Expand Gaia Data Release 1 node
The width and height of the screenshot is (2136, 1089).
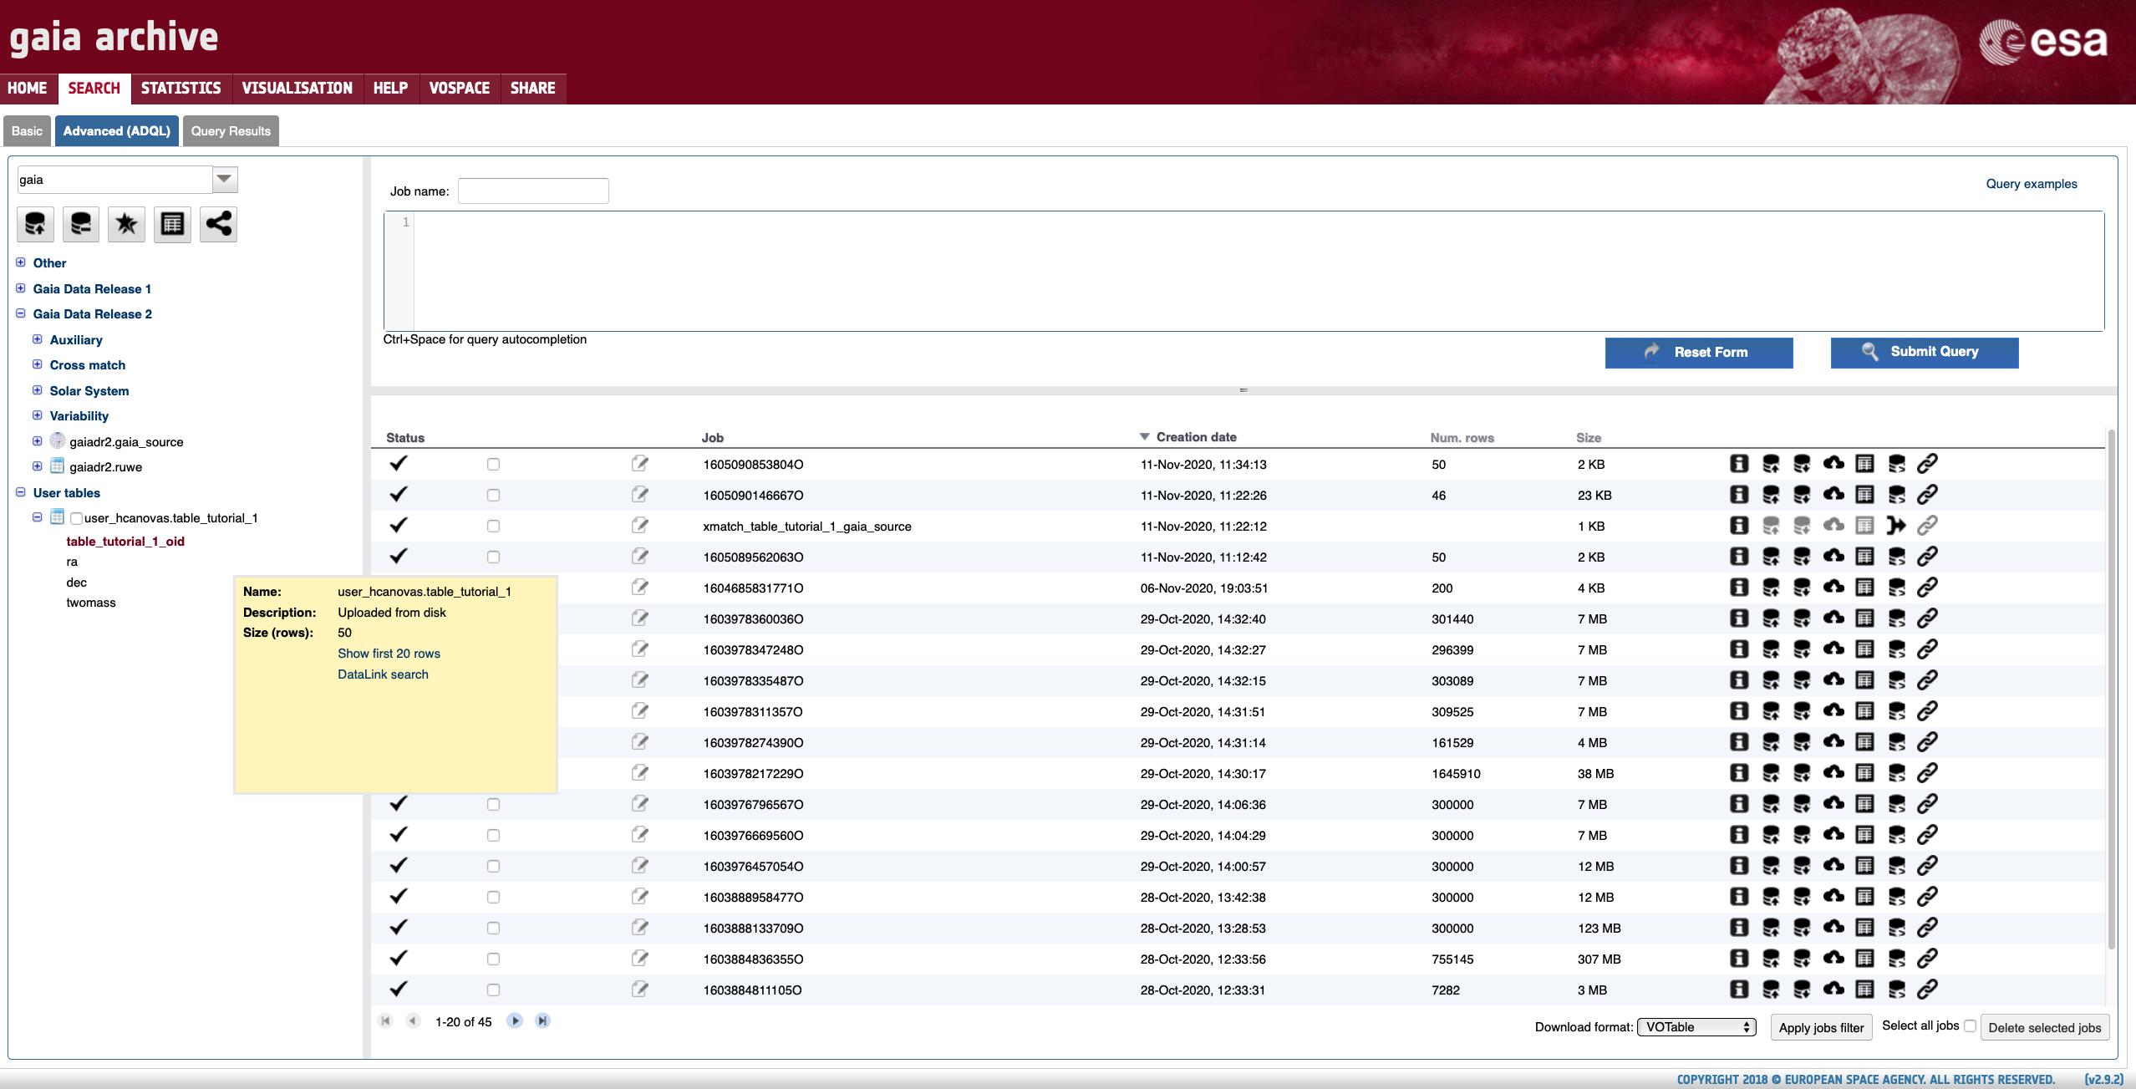point(21,288)
